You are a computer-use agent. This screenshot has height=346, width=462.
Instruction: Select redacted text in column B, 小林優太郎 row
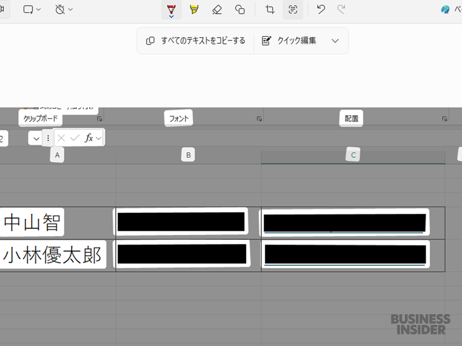tap(182, 254)
